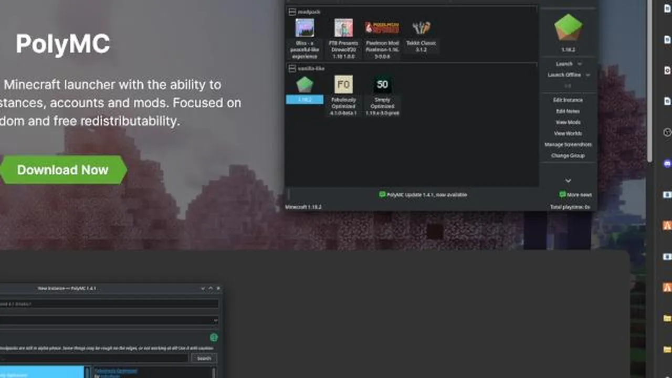Click the Discord icon in the right edge strip
This screenshot has width=672, height=378.
pos(667,164)
